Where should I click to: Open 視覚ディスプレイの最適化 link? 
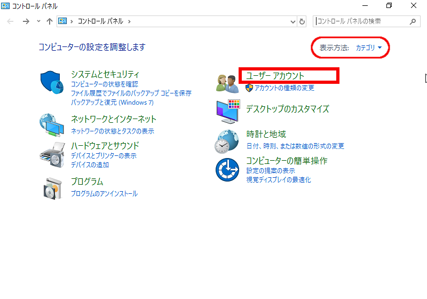pyautogui.click(x=279, y=180)
